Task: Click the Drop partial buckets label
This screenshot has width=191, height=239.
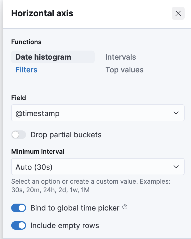Action: pyautogui.click(x=66, y=135)
